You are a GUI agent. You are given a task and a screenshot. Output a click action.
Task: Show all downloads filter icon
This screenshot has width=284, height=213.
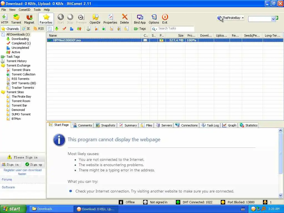click(x=50, y=29)
